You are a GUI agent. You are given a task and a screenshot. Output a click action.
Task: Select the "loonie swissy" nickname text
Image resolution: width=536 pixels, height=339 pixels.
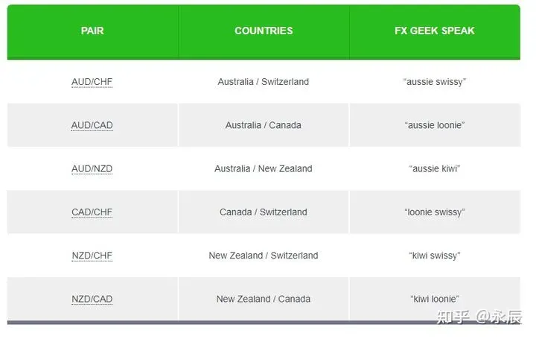[434, 212]
